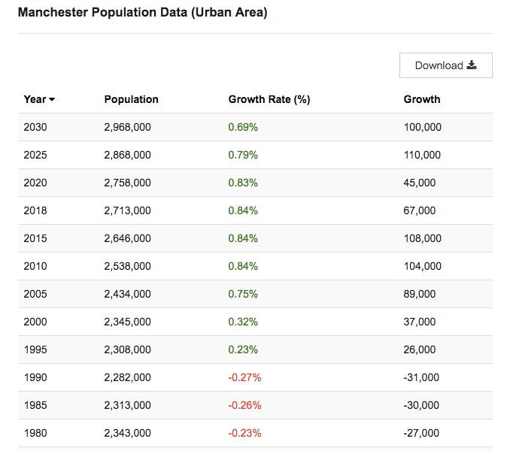Sort by Growth Rate (%) header
Screen dimensions: 507x451
click(x=269, y=99)
